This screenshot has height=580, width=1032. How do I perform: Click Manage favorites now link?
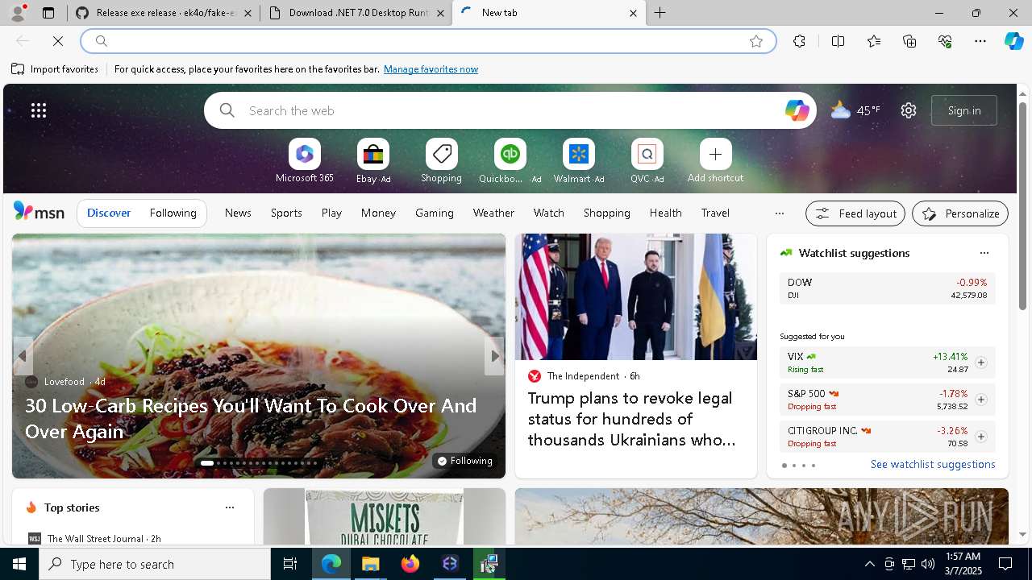431,69
